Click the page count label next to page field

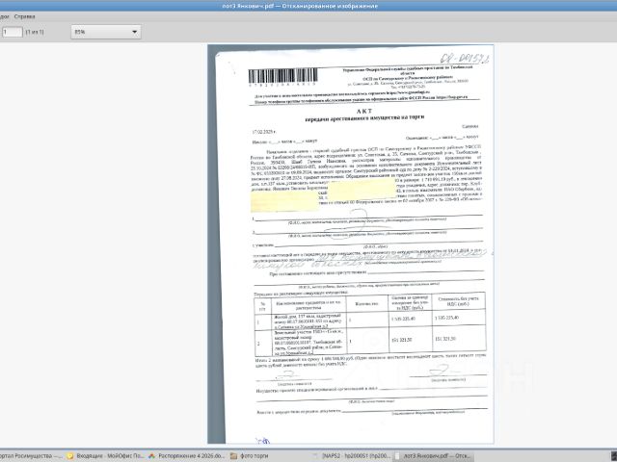click(35, 32)
